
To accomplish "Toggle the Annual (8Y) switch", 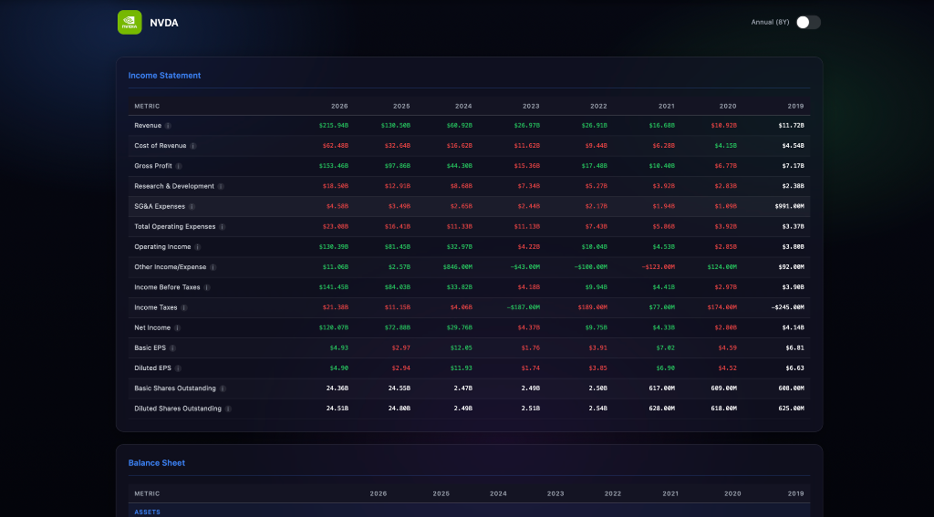I will point(808,22).
